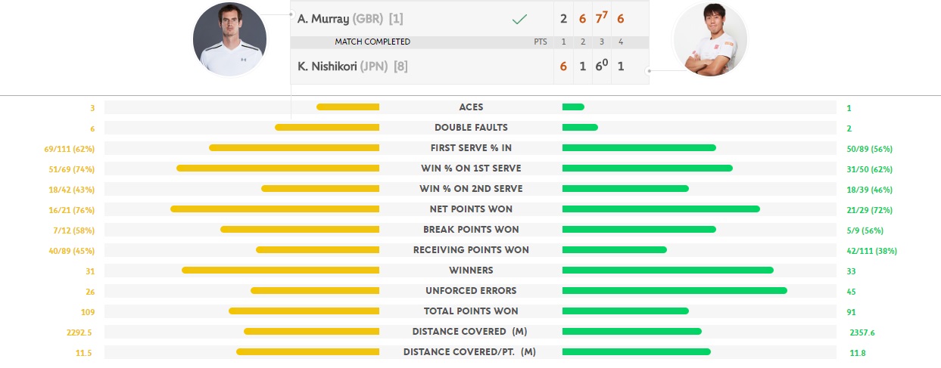Select the DOUBLE FAULTS stat label
This screenshot has width=941, height=368.
click(x=471, y=128)
